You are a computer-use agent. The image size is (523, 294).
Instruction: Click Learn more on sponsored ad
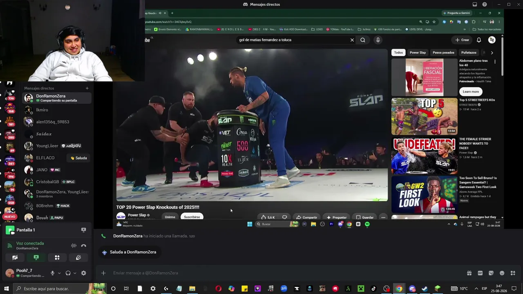471,92
